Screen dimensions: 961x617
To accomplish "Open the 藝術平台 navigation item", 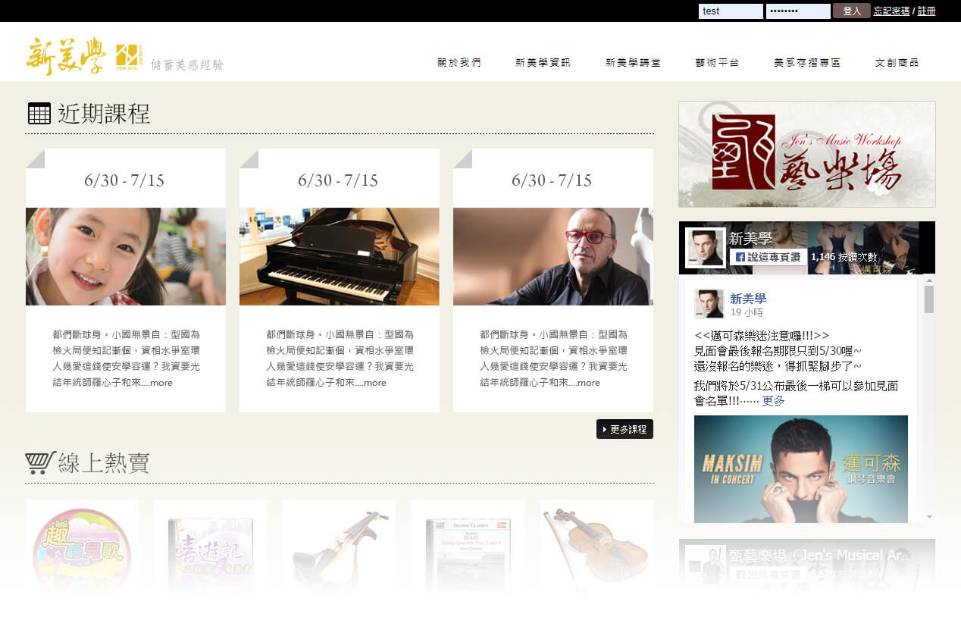I will [x=717, y=63].
